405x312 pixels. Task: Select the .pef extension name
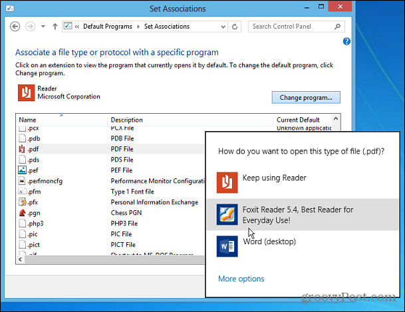[33, 170]
